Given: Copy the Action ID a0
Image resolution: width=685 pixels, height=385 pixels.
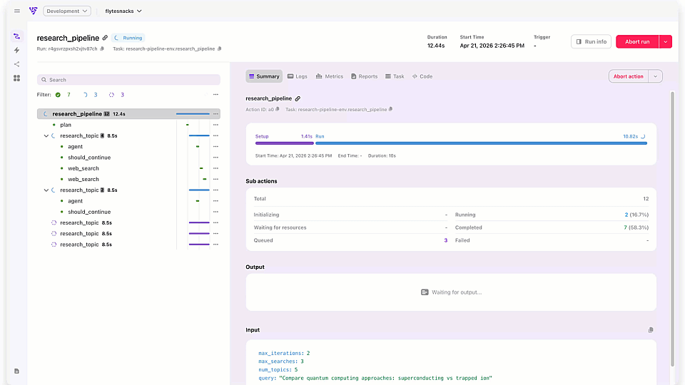Looking at the screenshot, I should click(x=278, y=110).
